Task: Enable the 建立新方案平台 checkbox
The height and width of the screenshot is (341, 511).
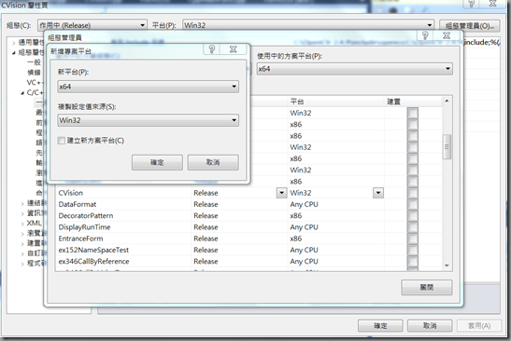Action: point(61,141)
